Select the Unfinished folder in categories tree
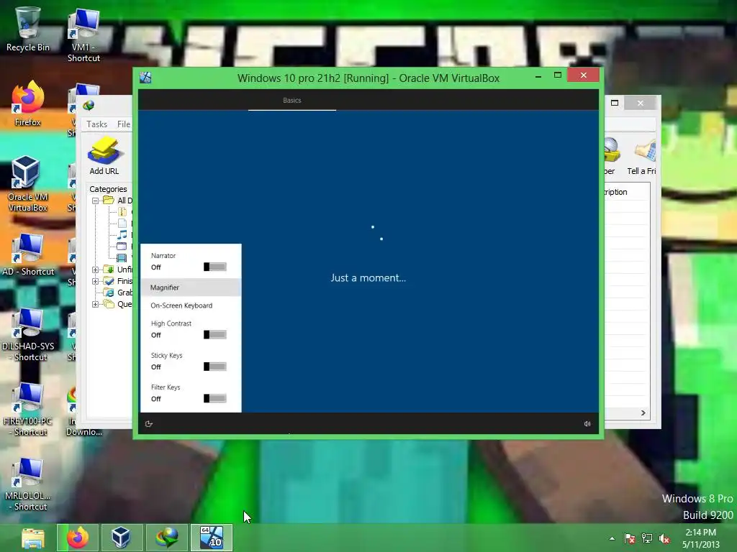737x552 pixels. (x=119, y=270)
